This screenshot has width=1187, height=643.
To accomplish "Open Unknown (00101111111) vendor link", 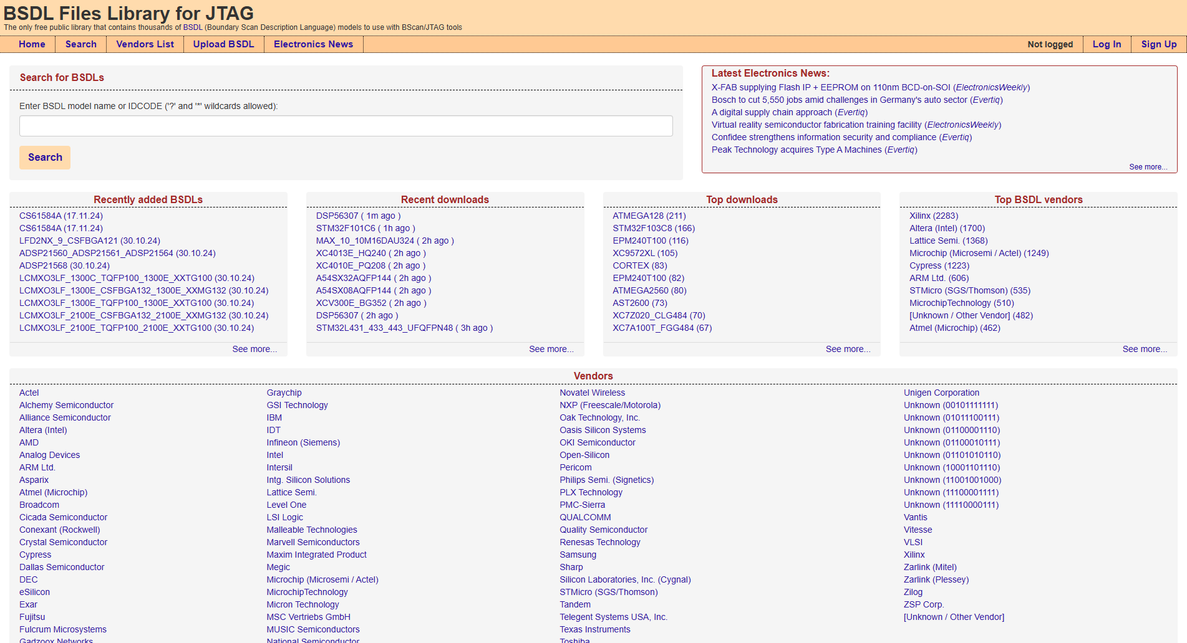I will [951, 405].
